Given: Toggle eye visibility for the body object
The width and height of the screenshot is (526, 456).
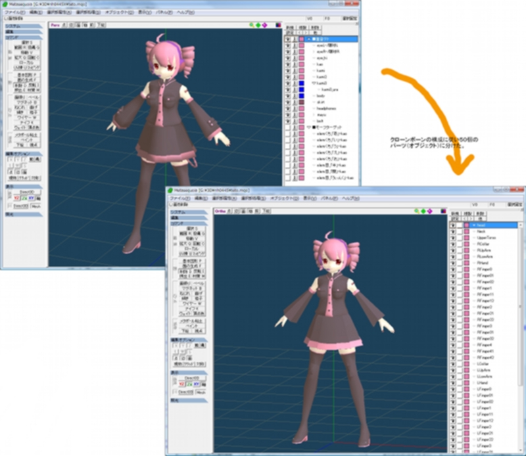Looking at the screenshot, I should (x=288, y=96).
